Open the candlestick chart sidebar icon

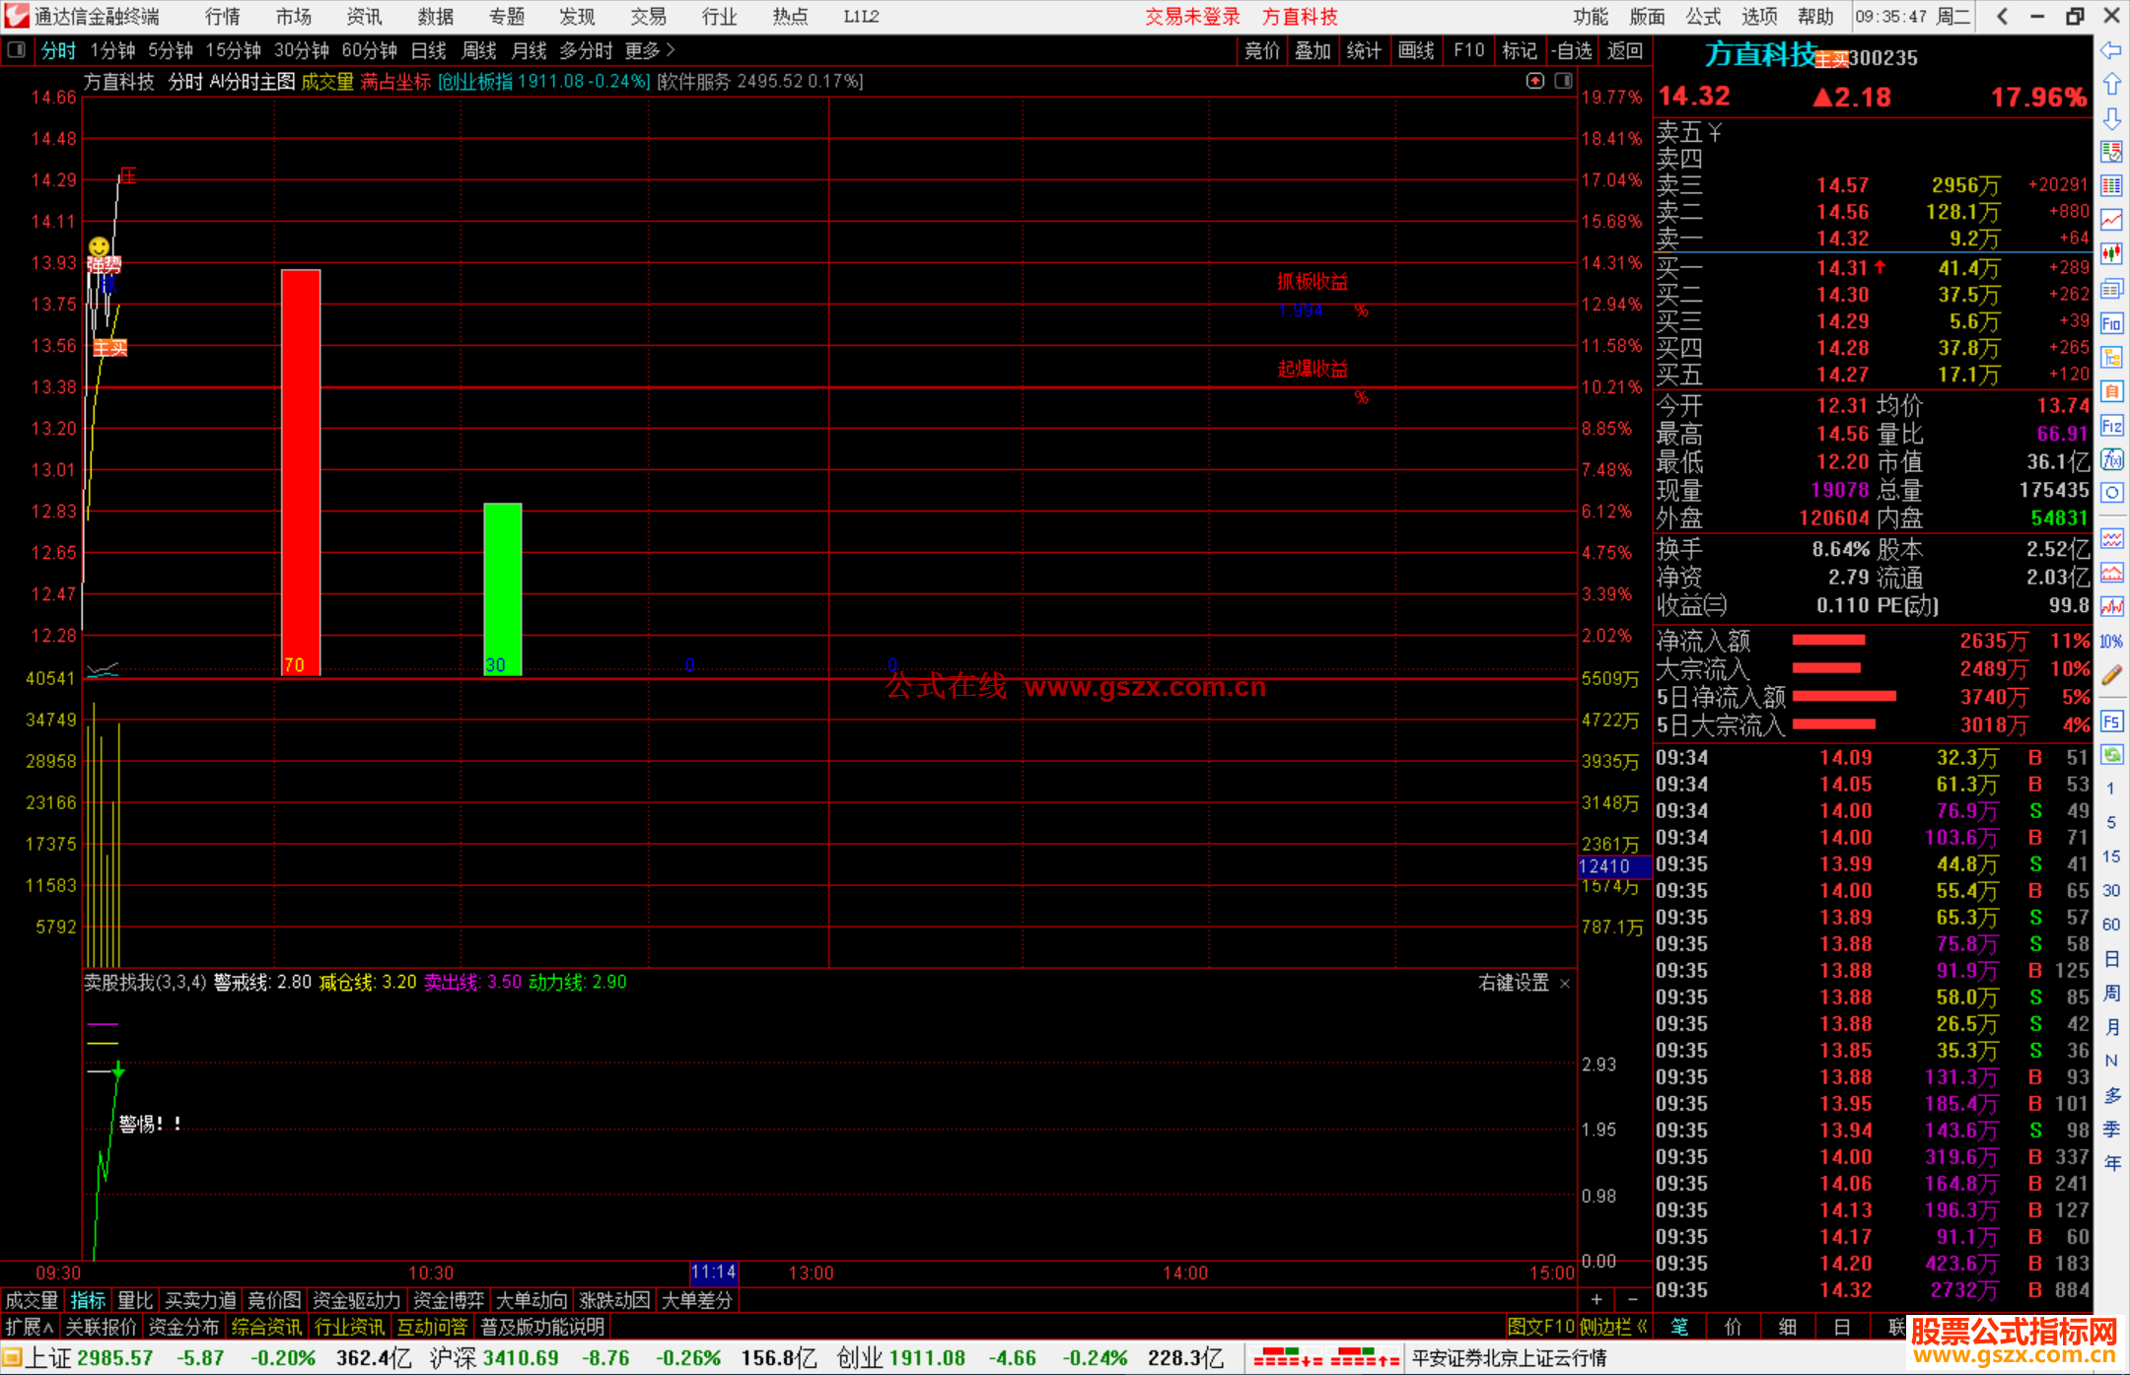point(2111,254)
